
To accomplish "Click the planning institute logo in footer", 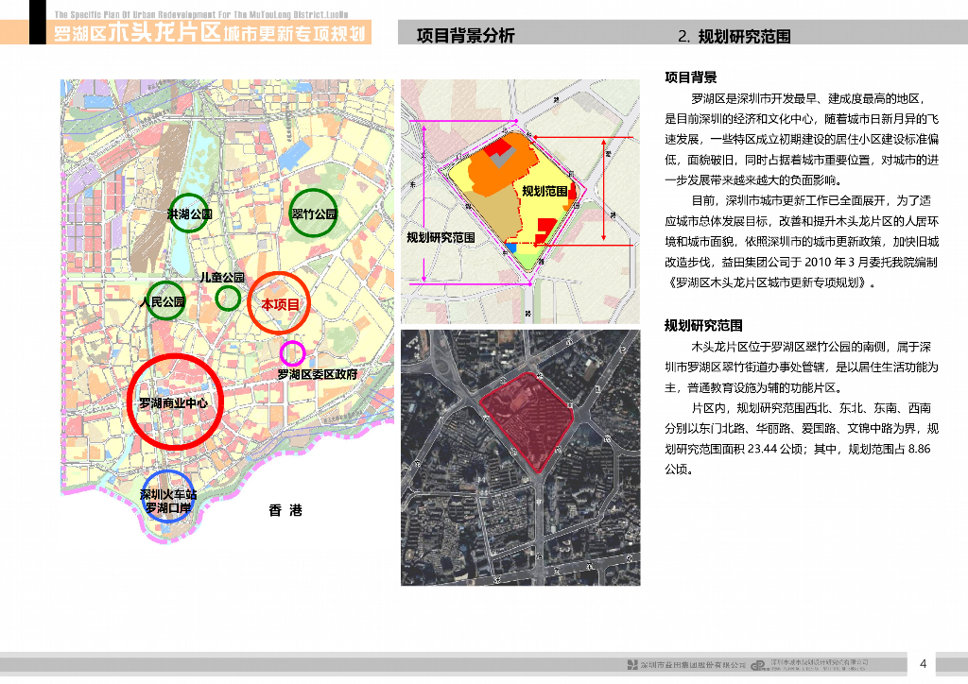I will tap(760, 665).
